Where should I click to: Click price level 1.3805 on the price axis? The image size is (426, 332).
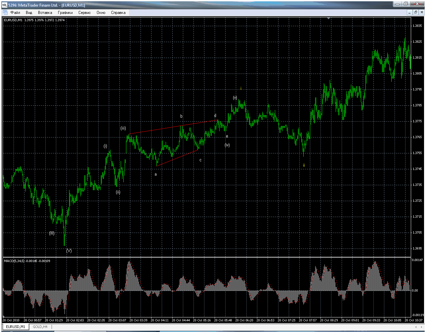click(418, 74)
